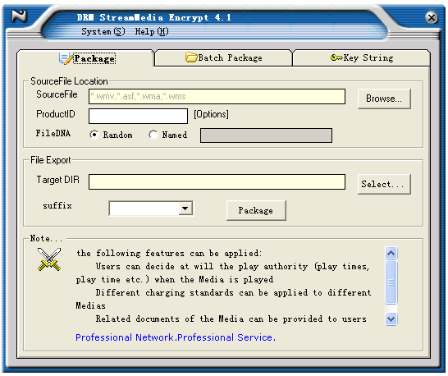448x376 pixels.
Task: Click the application logo icon in title bar
Action: coord(19,16)
